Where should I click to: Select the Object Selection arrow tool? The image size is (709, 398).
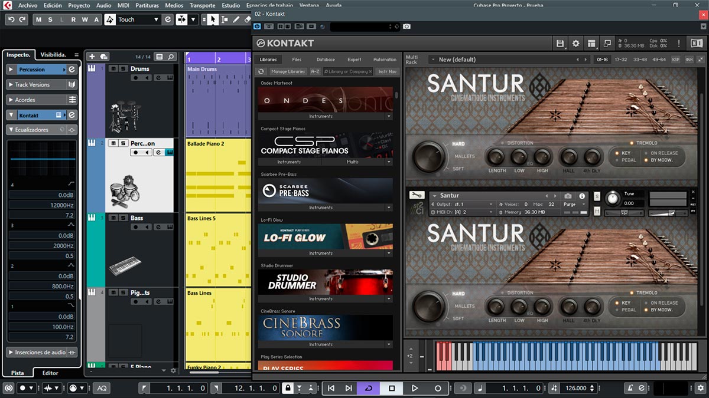pyautogui.click(x=212, y=19)
